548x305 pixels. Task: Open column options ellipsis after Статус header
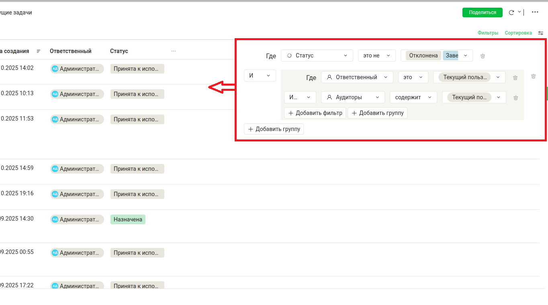coord(174,51)
